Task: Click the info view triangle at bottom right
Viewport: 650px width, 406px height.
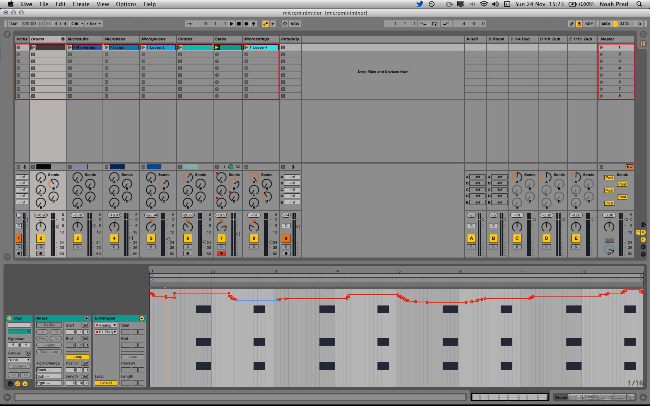Action: click(x=643, y=397)
